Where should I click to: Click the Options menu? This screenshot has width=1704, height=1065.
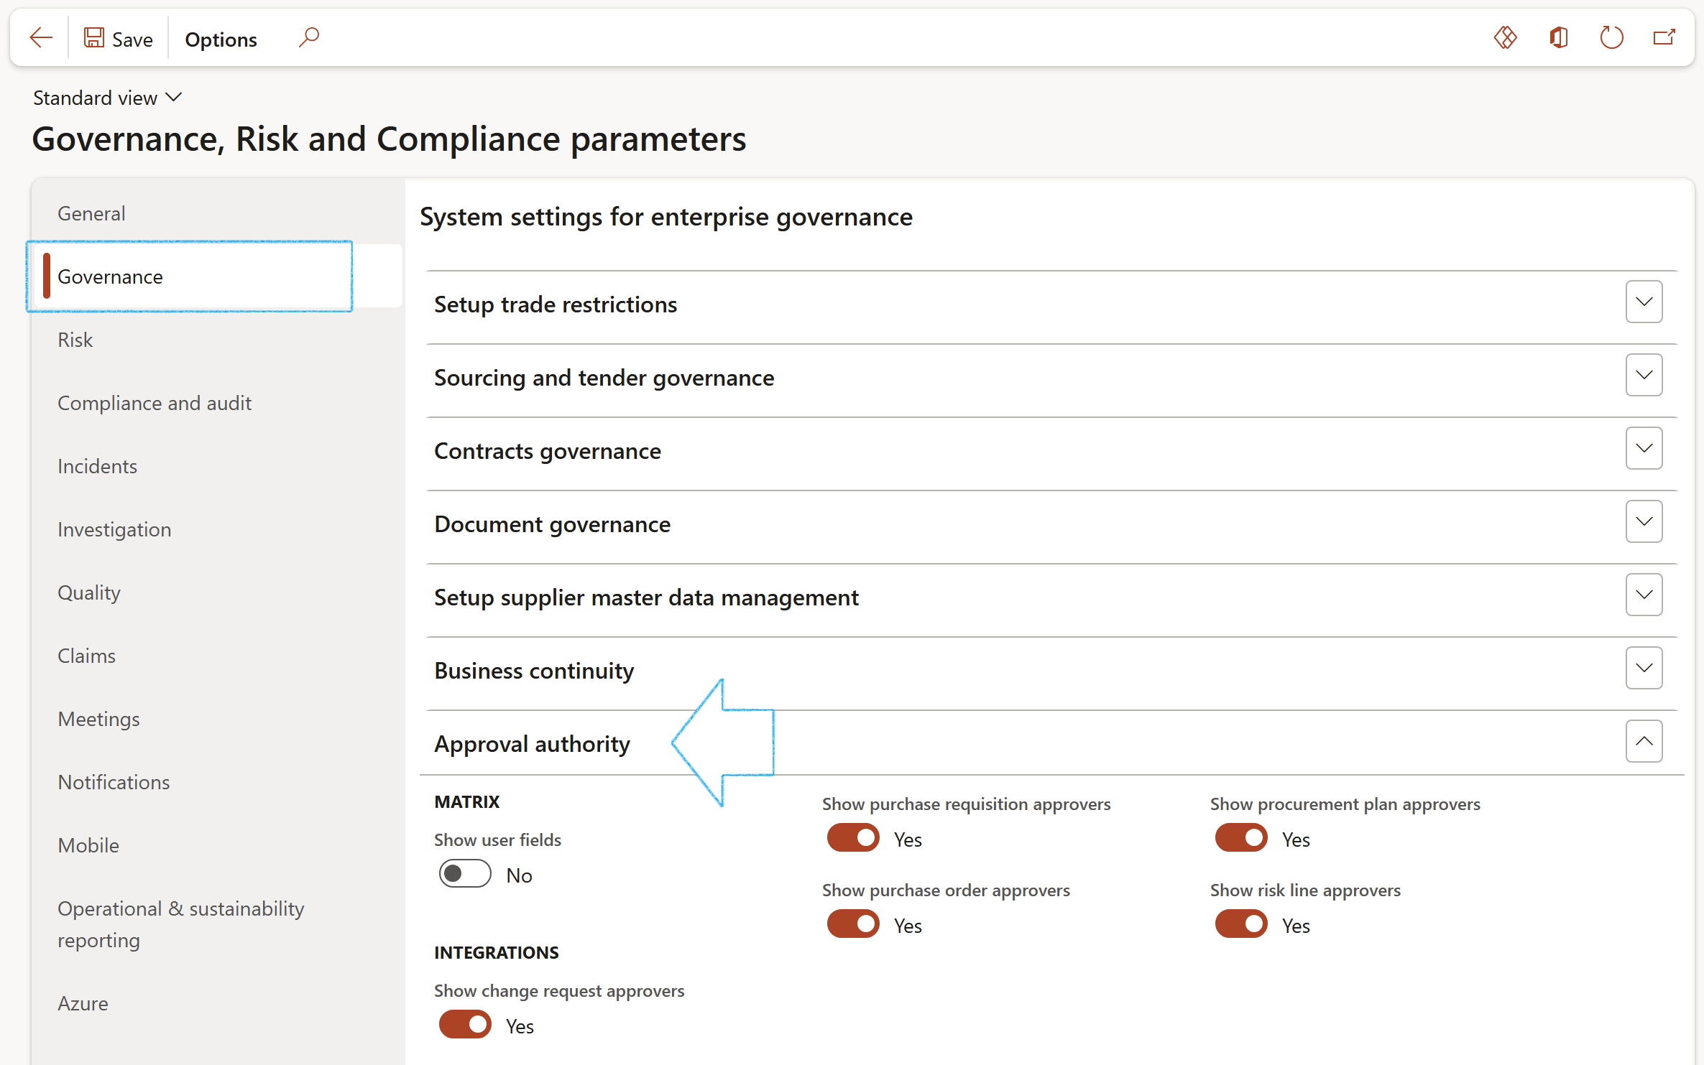pos(221,39)
